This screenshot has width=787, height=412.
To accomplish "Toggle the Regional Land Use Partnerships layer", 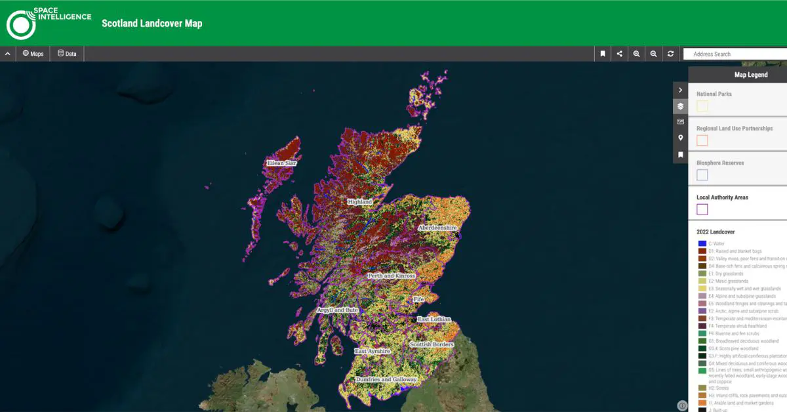I will point(702,140).
